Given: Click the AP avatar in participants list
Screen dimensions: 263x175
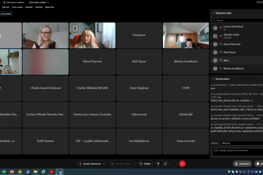Looking at the screenshot, I should [215, 44].
